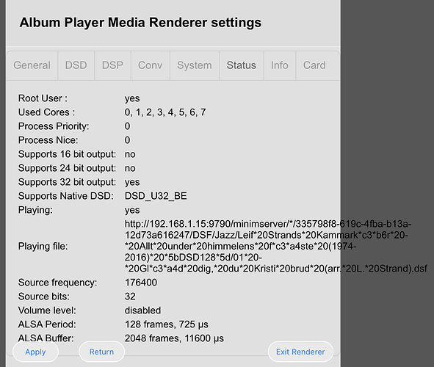The height and width of the screenshot is (367, 434).
Task: Click the Supports 24 bit output label
Action: click(68, 168)
